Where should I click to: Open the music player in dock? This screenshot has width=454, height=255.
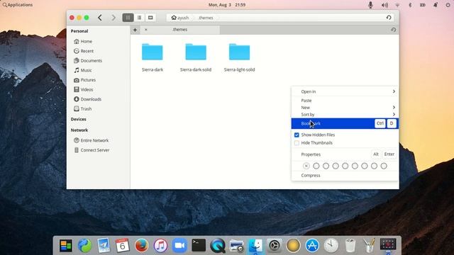point(160,246)
